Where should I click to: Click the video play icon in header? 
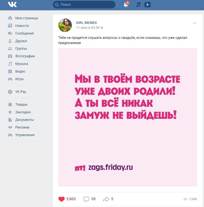point(147,5)
